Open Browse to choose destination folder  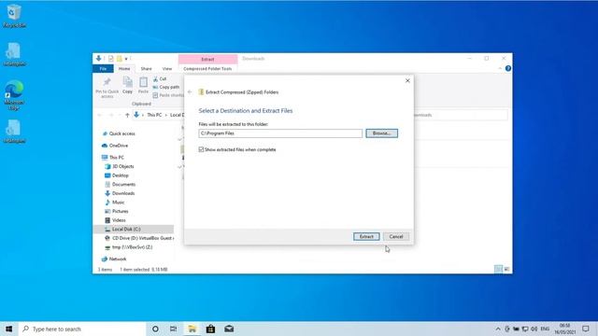(381, 133)
